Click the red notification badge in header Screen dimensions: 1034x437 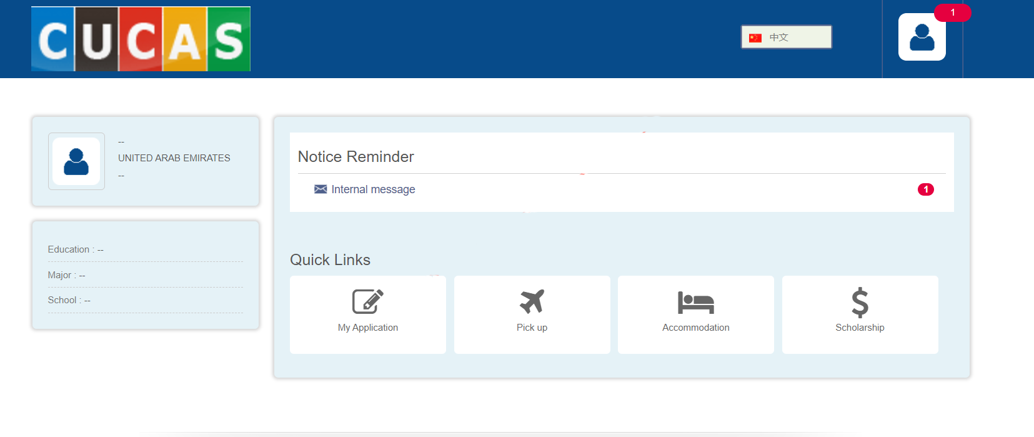952,13
